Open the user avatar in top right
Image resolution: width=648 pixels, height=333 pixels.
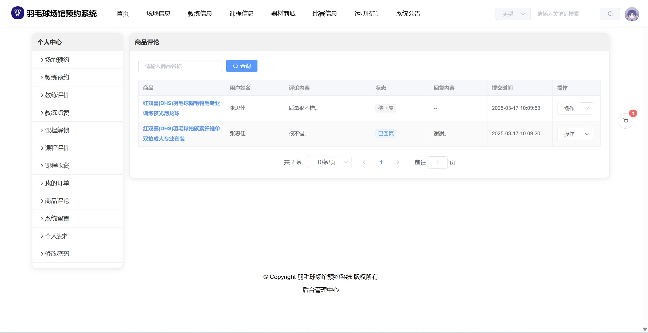pyautogui.click(x=632, y=14)
